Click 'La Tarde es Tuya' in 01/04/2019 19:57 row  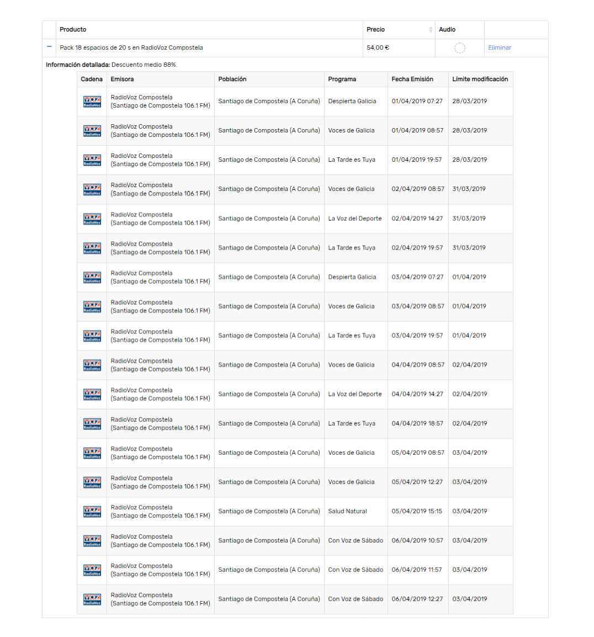[352, 160]
